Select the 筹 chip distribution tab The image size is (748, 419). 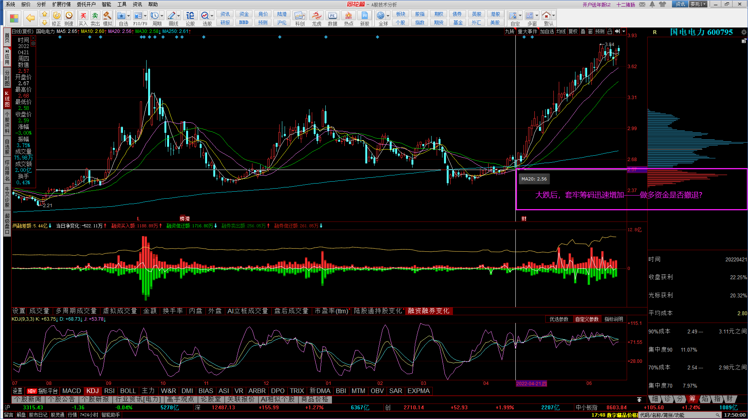pos(692,399)
